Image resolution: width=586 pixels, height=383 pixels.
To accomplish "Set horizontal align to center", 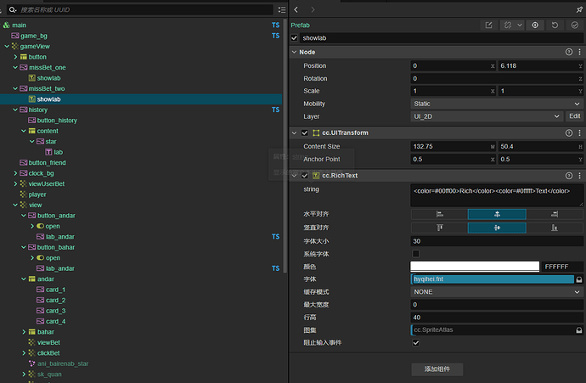I will click(x=497, y=214).
